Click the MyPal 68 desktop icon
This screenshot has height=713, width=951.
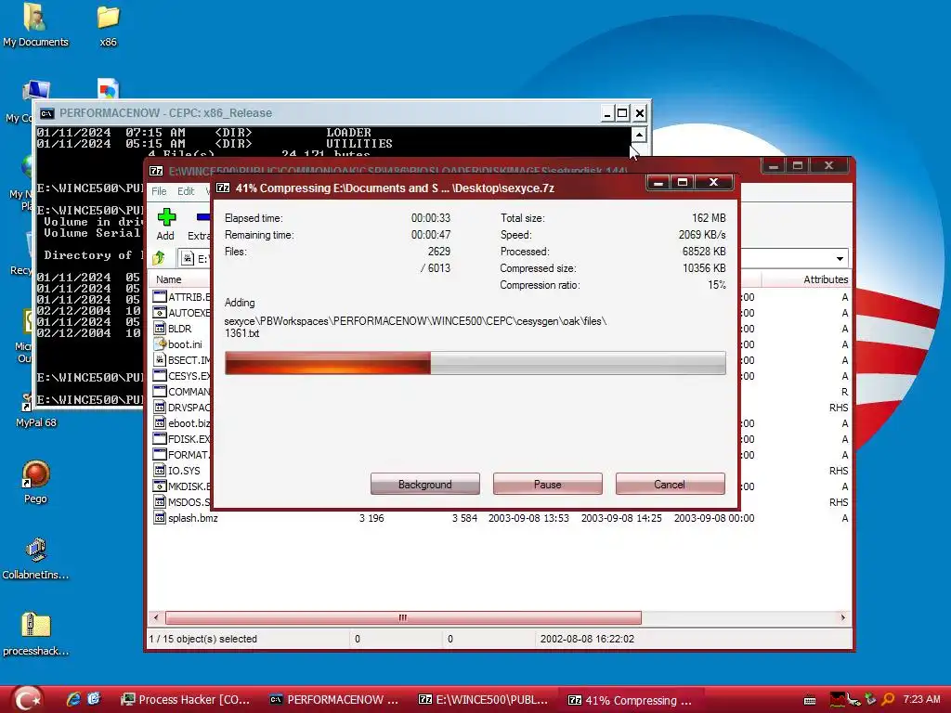pos(27,403)
